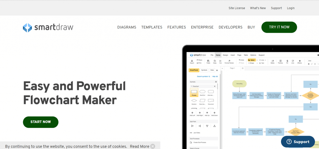Click the Paste clipboard icon
Viewport: 319px width, 149px height.
(208, 61)
